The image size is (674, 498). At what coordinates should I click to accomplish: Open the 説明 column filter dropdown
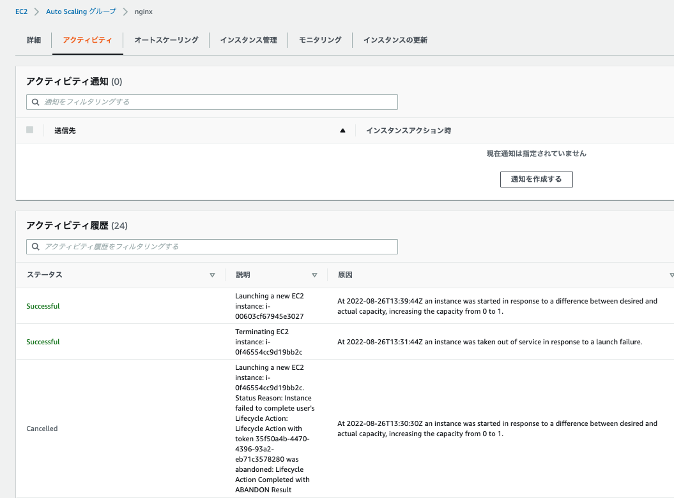pos(315,275)
